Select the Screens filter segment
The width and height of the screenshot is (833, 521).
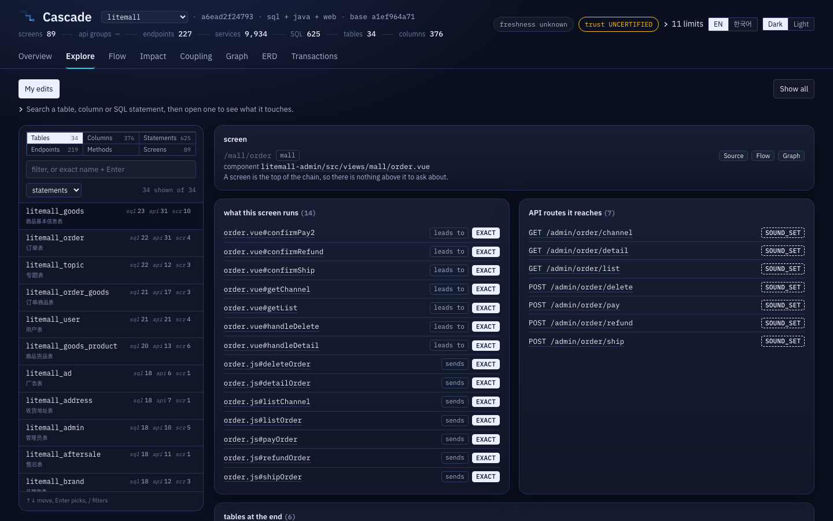(167, 149)
